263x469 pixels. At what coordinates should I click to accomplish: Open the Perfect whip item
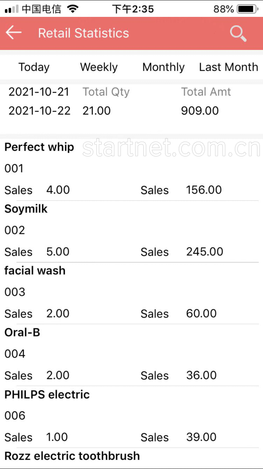click(x=131, y=169)
